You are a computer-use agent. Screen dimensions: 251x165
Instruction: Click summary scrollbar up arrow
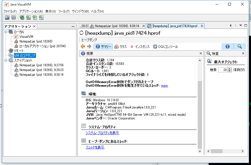[200, 60]
